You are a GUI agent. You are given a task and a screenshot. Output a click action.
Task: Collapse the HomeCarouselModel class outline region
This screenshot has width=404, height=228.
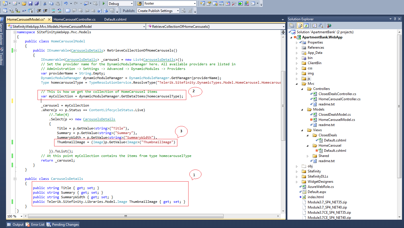pos(15,41)
